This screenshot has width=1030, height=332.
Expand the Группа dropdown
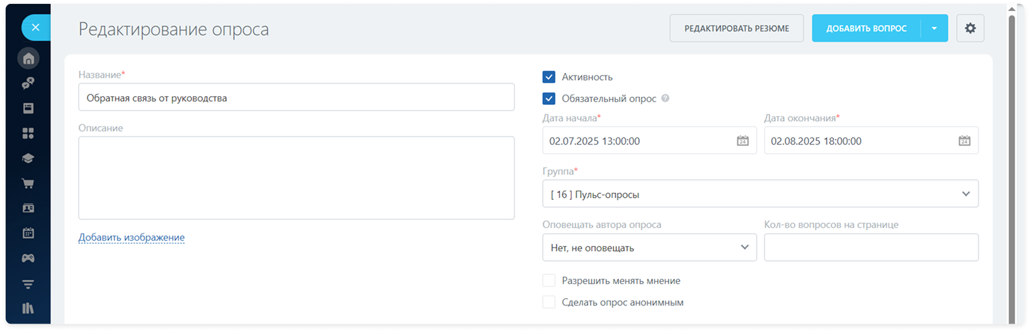point(760,194)
